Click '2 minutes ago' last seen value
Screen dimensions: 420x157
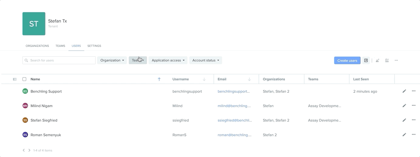(x=365, y=91)
